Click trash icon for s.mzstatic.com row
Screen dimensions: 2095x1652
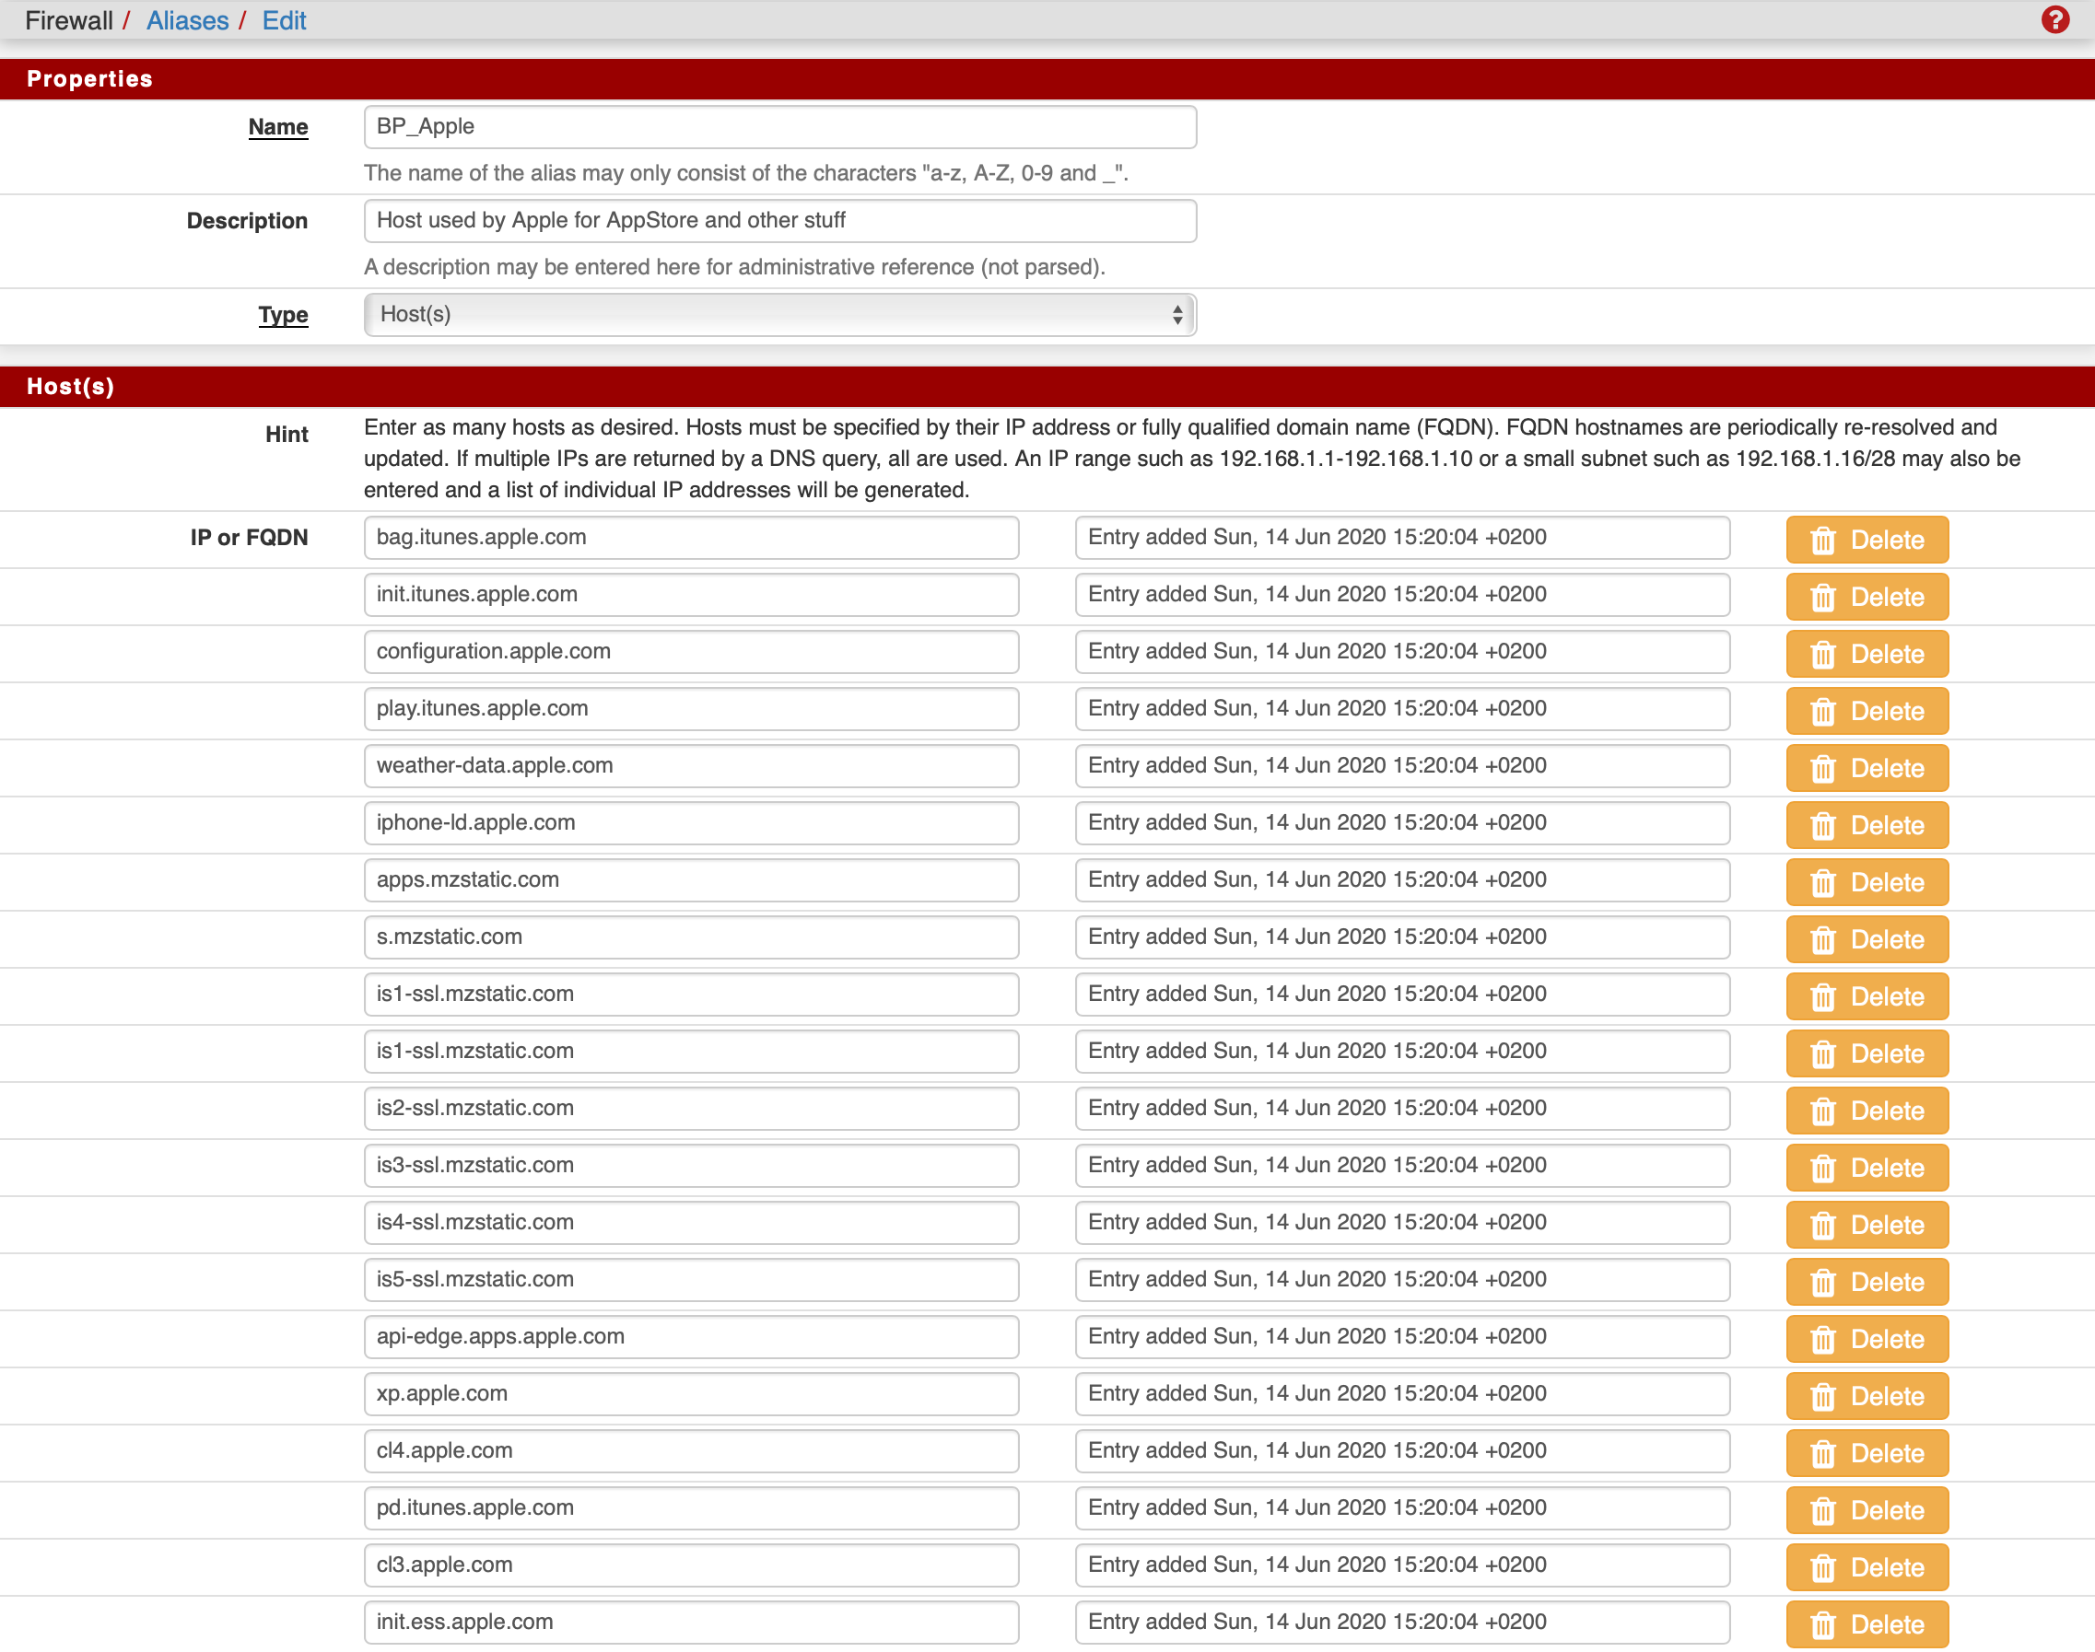[1823, 939]
